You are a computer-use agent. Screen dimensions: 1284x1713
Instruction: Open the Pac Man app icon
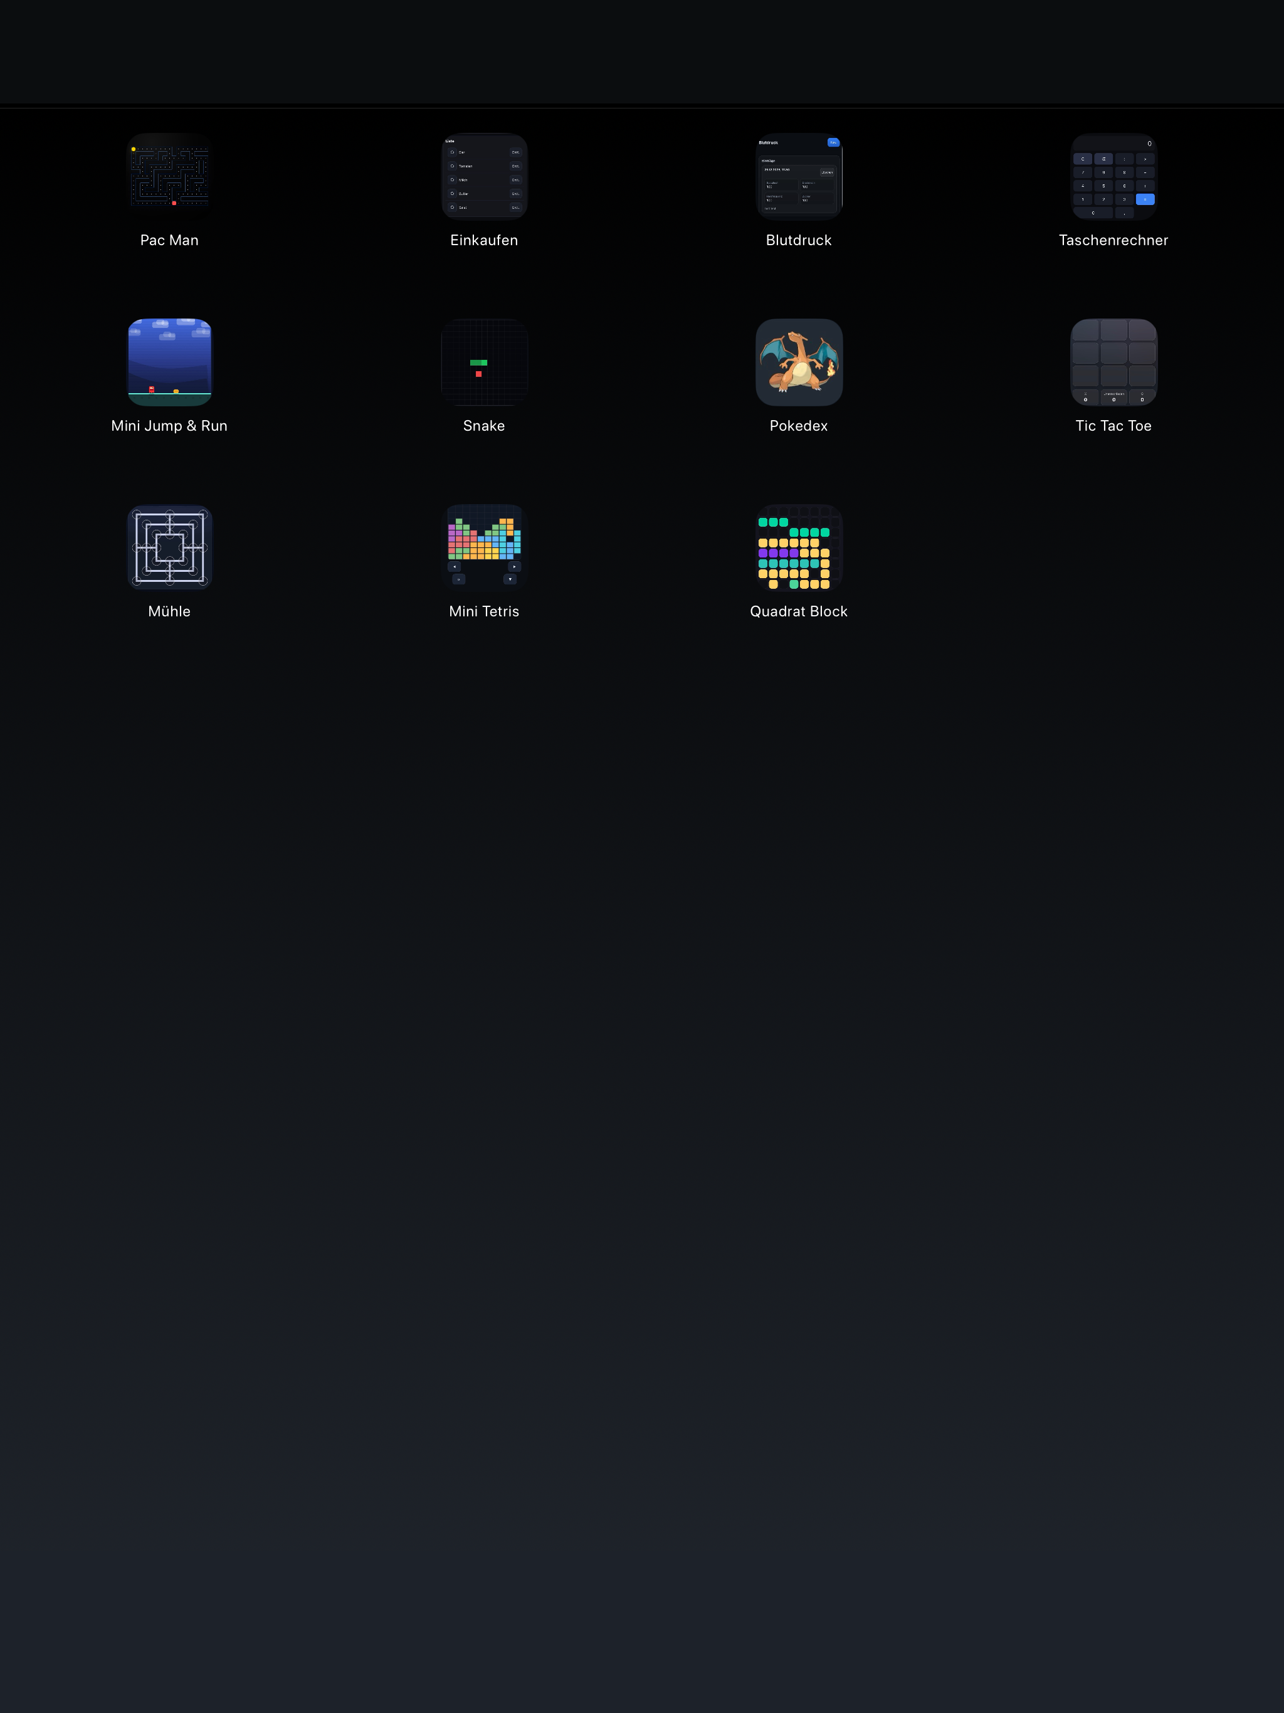(x=170, y=177)
